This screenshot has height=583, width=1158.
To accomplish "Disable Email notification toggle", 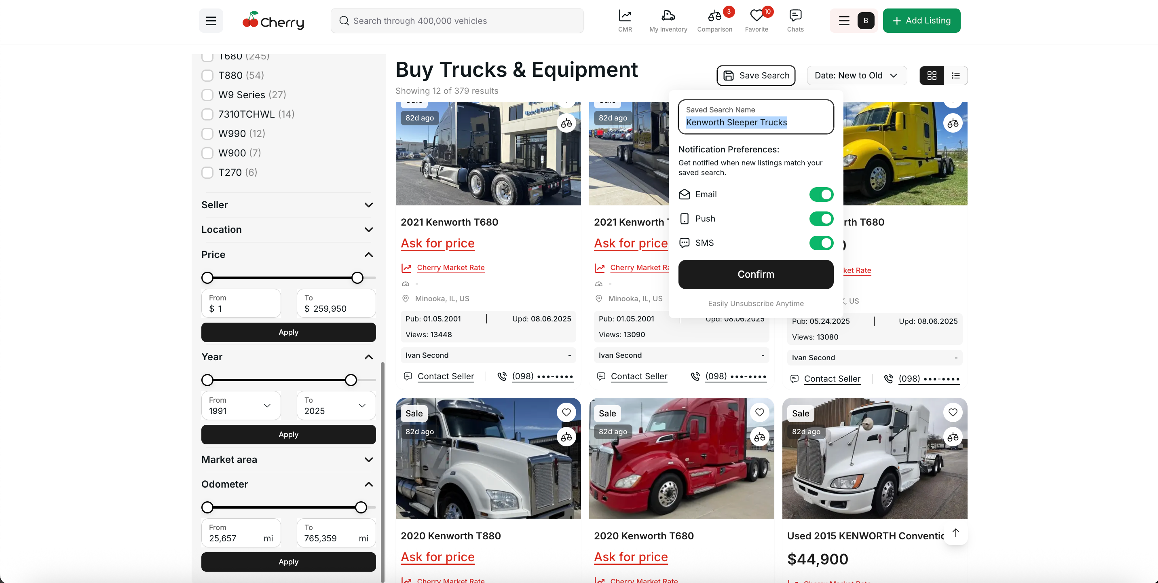I will [x=821, y=194].
